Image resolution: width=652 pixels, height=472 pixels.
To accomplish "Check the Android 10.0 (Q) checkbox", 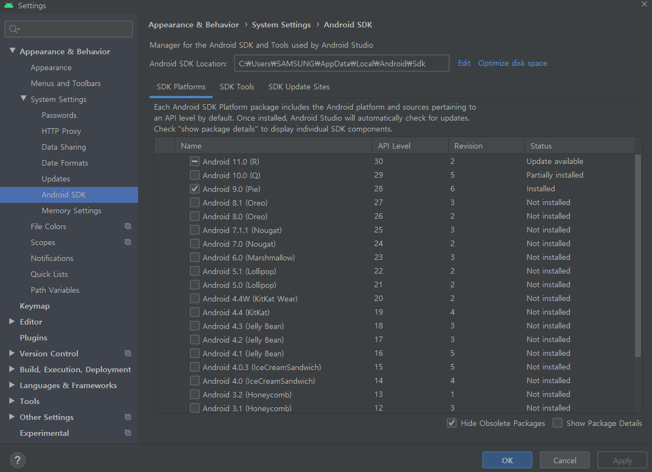I will pos(195,175).
